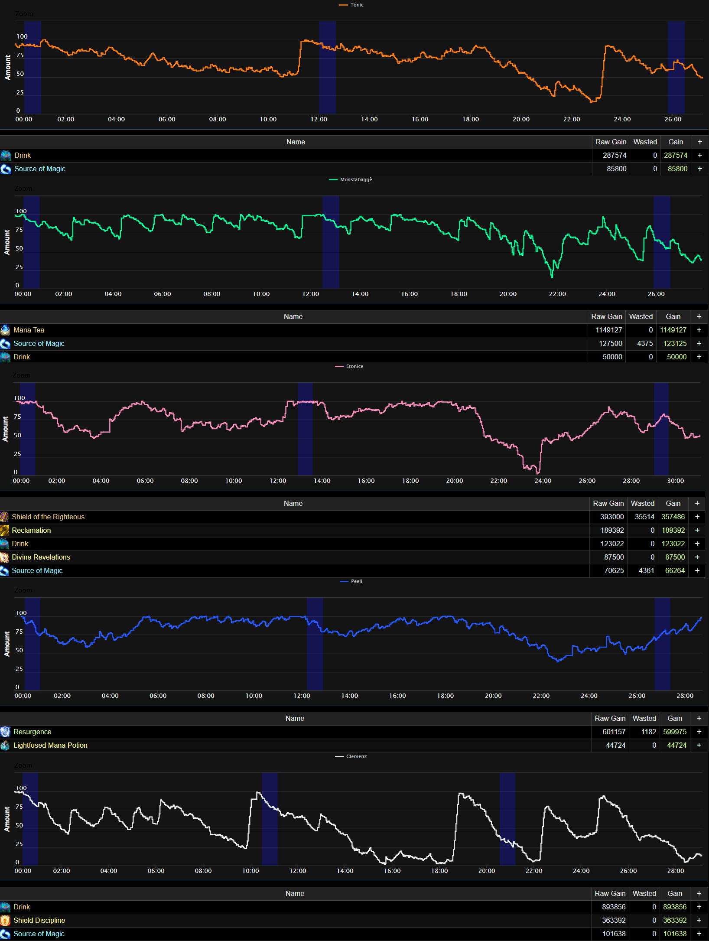709x941 pixels.
Task: Expand the Source of Magic row with 123125 gain
Action: click(699, 344)
